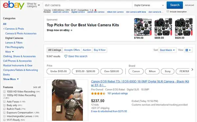197x122 pixels.
Task: Switch to the Auction listings tab
Action: pyautogui.click(x=87, y=50)
